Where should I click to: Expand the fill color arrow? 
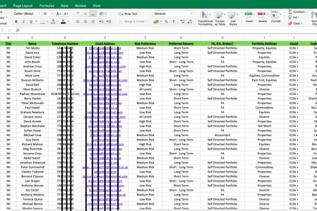click(58, 22)
